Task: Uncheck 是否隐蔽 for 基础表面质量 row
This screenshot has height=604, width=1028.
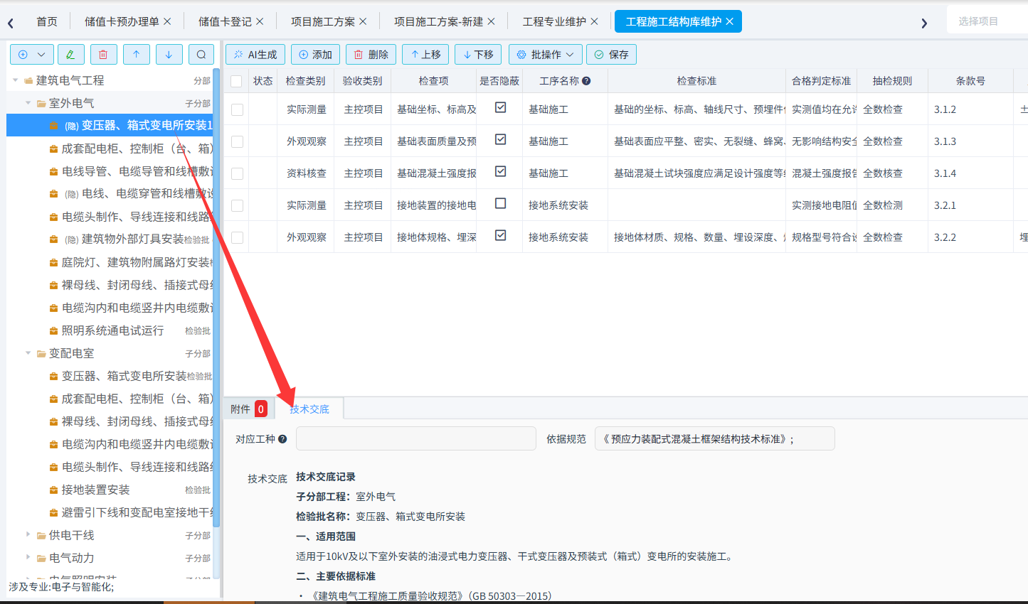Action: pyautogui.click(x=501, y=139)
